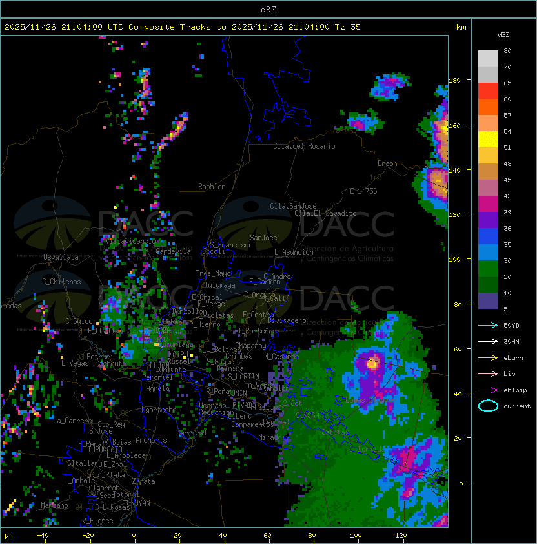
Task: Click the Anchoris map label
Action: (x=151, y=440)
